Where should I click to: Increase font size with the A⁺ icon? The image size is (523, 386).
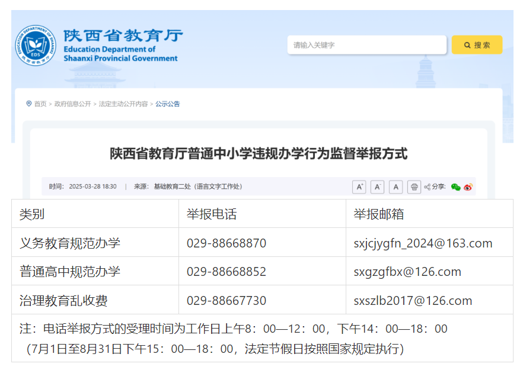click(359, 186)
